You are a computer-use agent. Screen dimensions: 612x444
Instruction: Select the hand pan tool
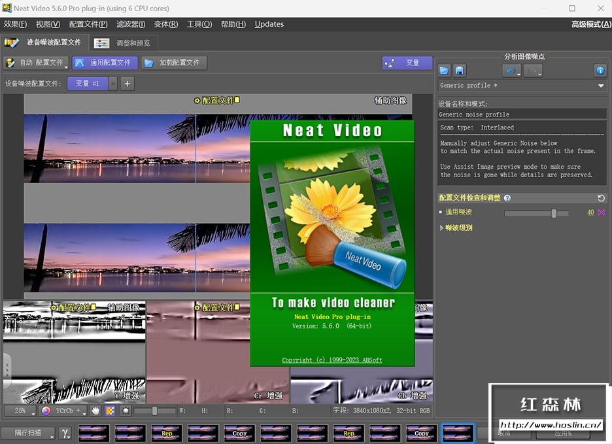(95, 411)
